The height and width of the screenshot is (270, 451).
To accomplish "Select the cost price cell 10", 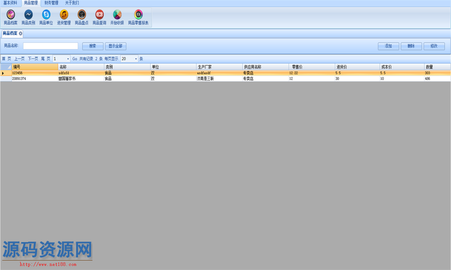I will [402, 79].
